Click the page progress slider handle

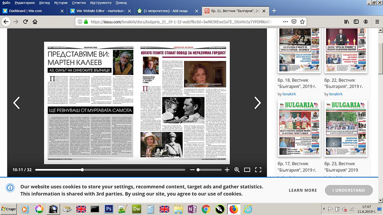(x=82, y=170)
